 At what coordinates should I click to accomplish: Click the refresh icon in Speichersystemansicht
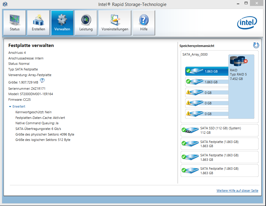tap(256, 45)
